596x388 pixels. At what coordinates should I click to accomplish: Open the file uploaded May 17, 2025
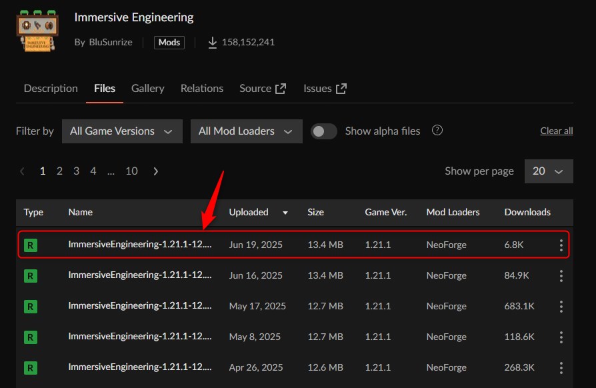(140, 306)
